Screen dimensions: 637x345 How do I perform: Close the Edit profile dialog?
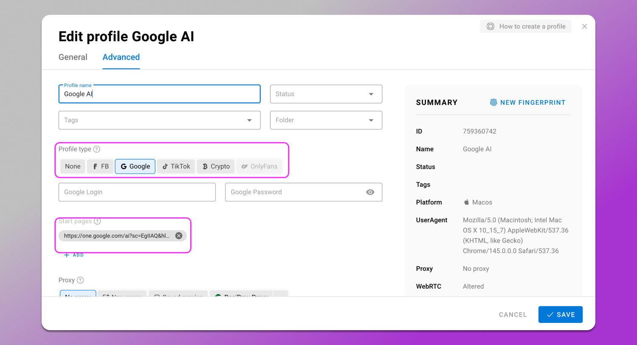(584, 26)
